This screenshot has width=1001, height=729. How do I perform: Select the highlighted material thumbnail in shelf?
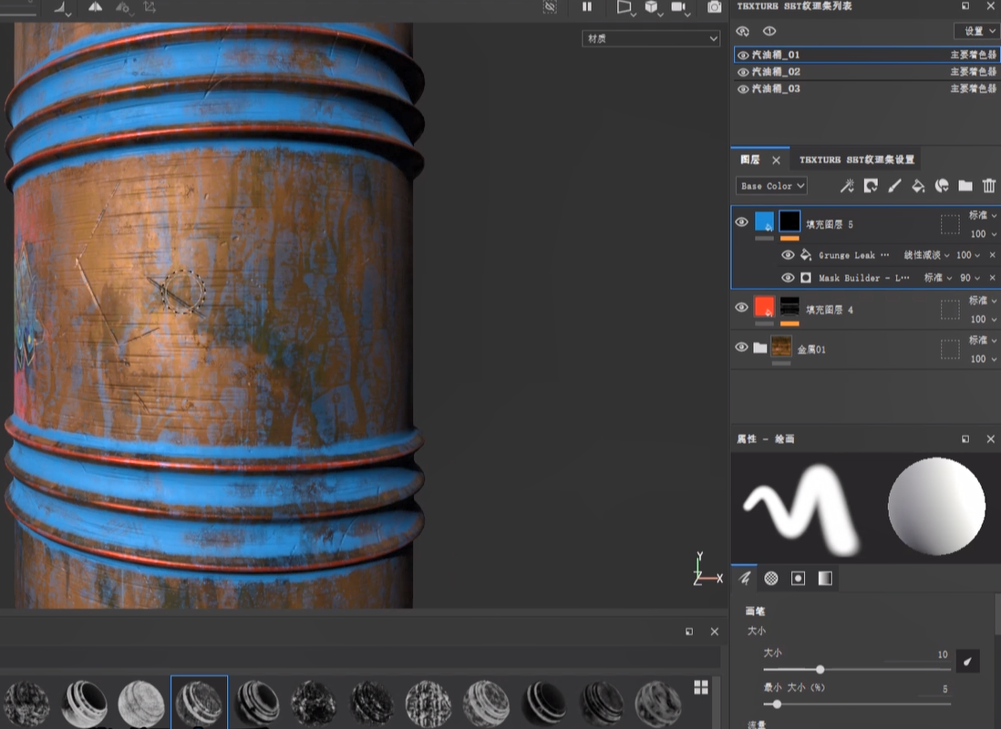[199, 703]
